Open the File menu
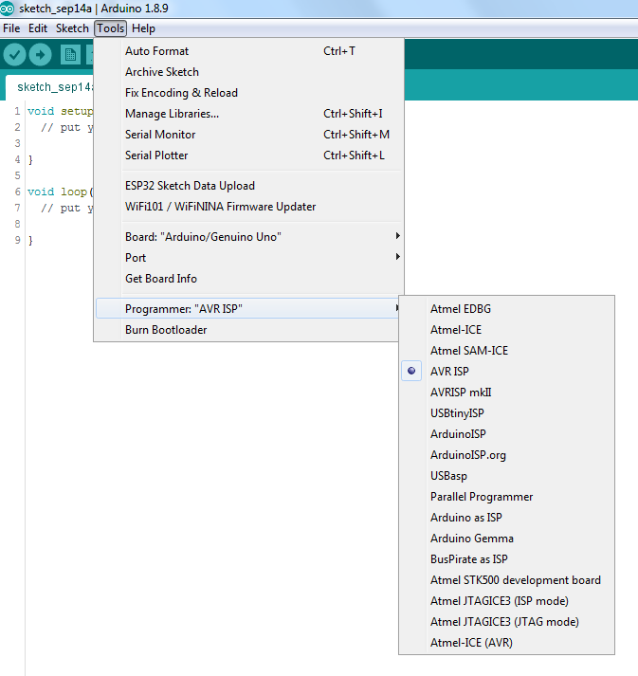Viewport: 638px width, 676px height. click(11, 28)
